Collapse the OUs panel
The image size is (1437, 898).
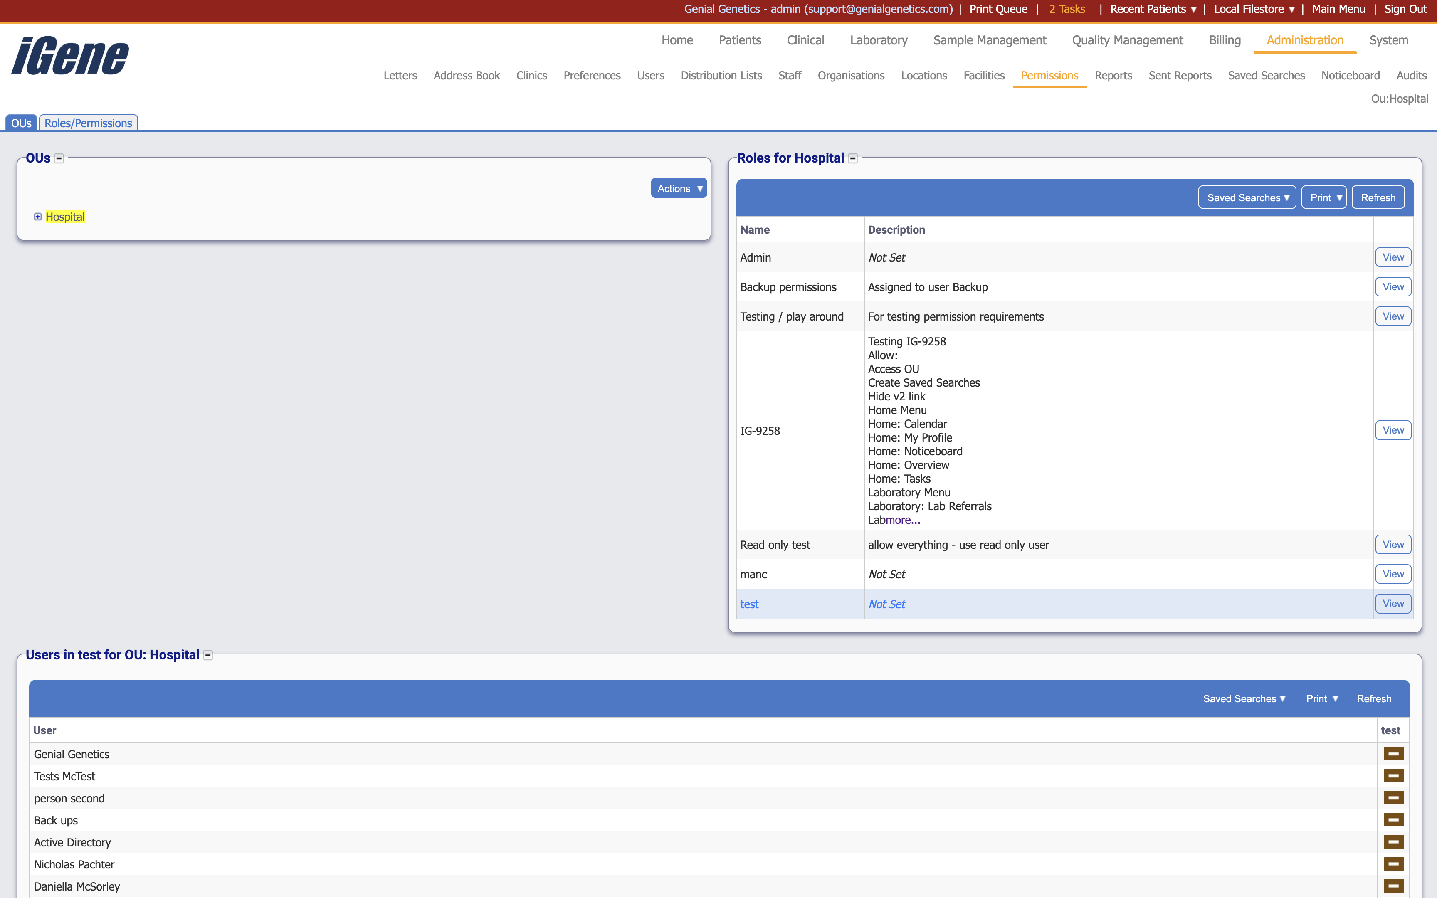coord(59,158)
